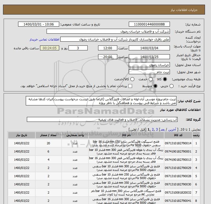The image size is (211, 204).
Task: Click the تاریخ نیاز column header
Action: pos(22,135)
